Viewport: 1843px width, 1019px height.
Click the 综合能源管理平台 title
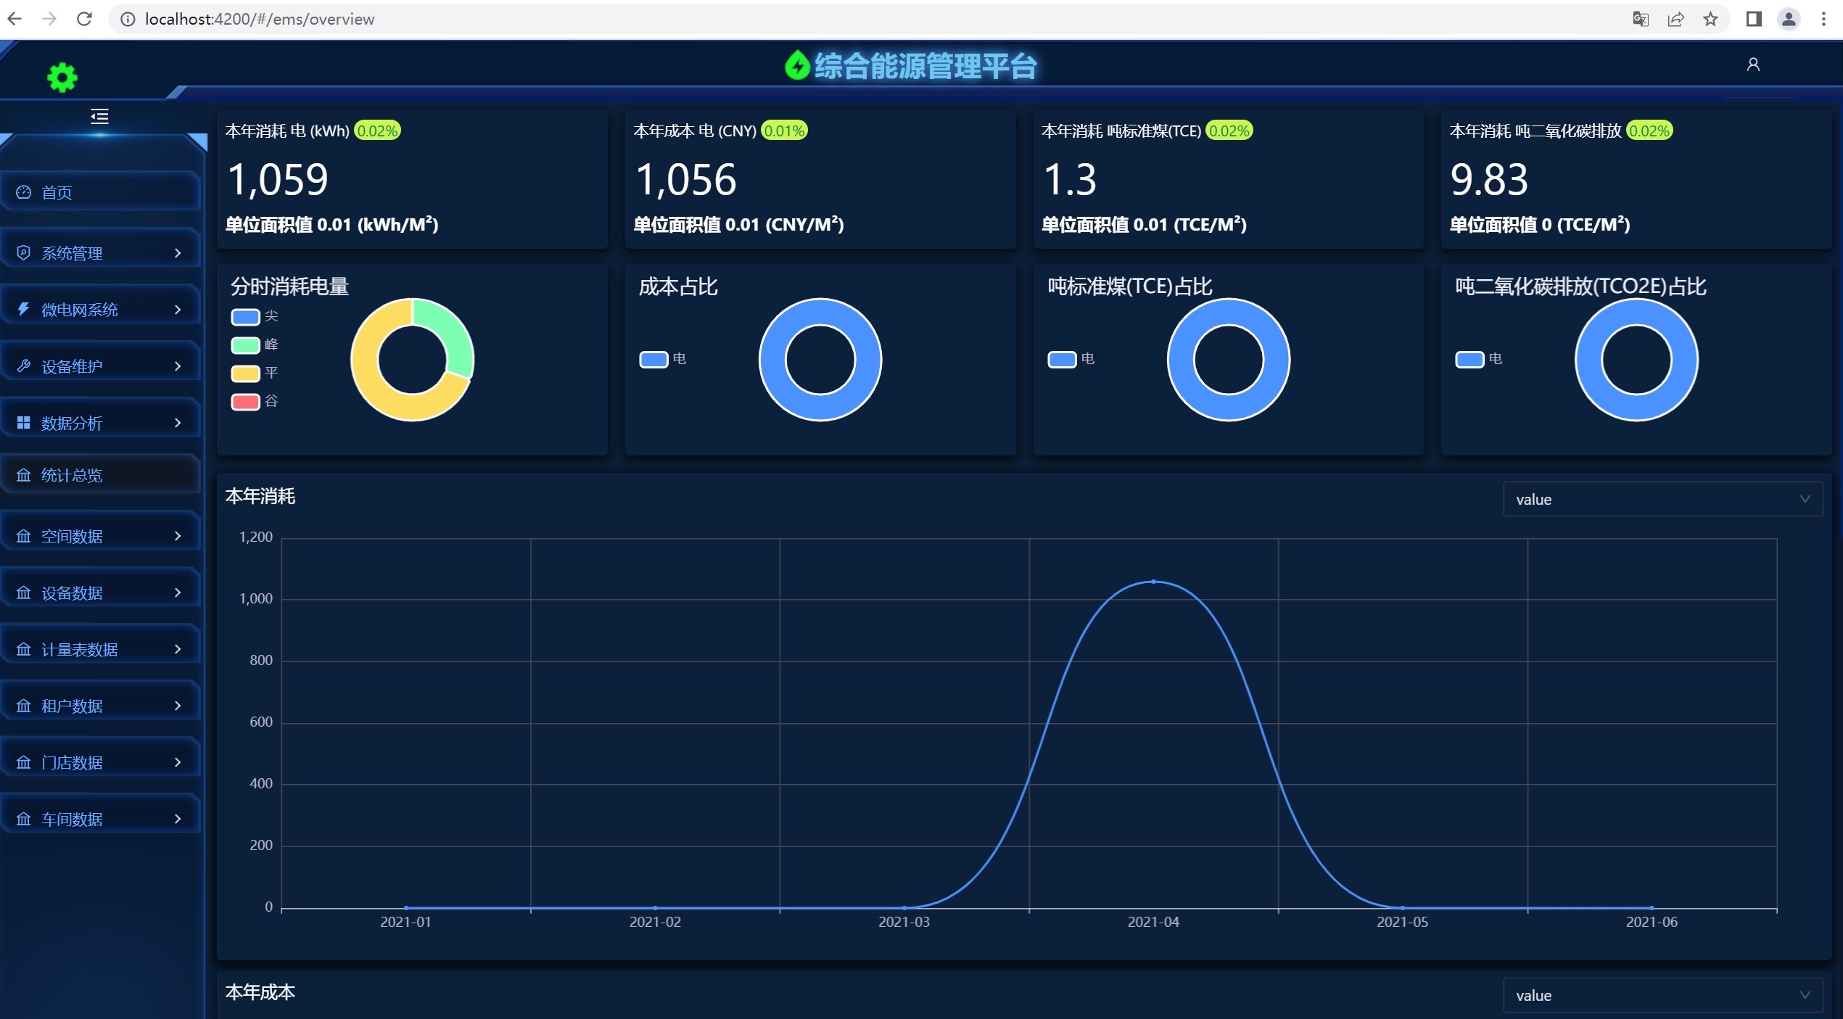coord(925,66)
